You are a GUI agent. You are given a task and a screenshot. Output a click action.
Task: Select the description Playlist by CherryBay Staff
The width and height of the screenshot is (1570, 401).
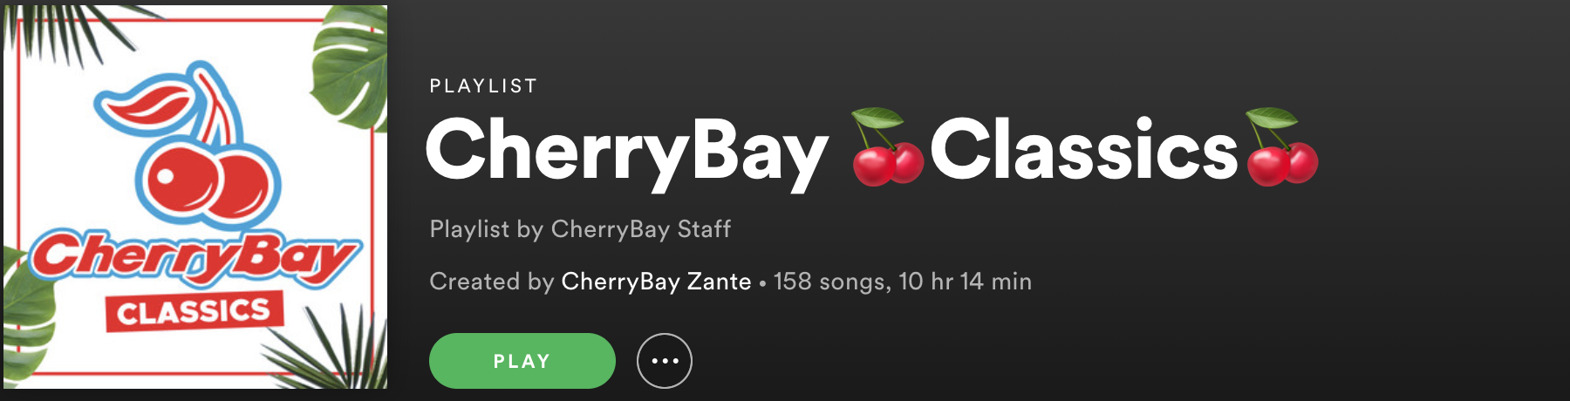click(580, 229)
